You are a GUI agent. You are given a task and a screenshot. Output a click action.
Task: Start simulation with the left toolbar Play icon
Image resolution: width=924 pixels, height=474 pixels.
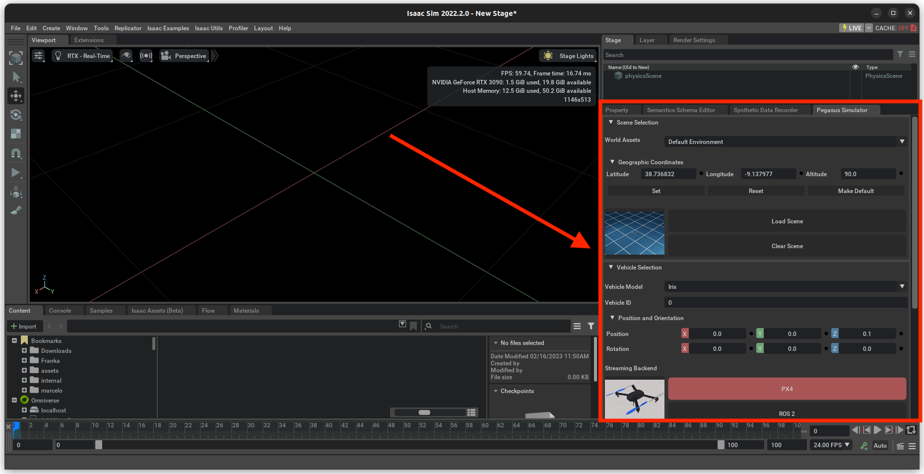[x=16, y=173]
